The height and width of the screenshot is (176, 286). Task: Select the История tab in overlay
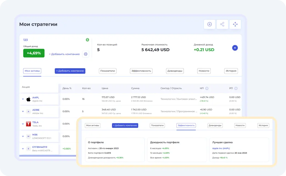263,125
